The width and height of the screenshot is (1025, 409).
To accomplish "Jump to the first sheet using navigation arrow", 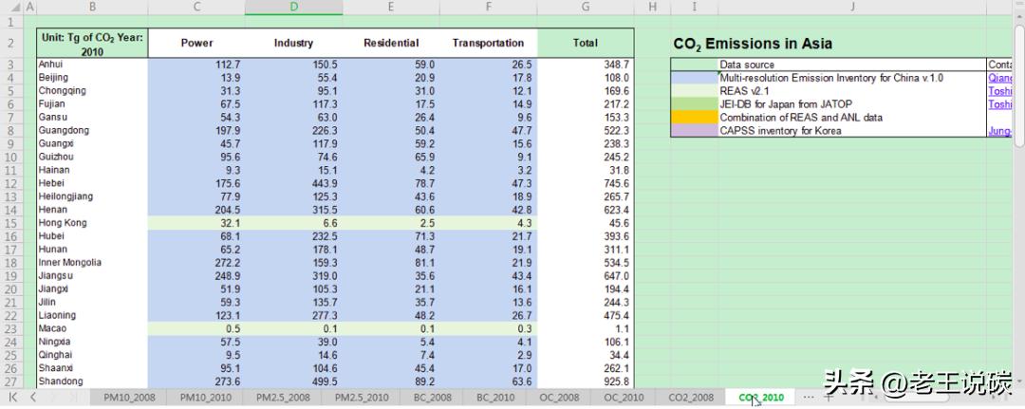I will 13,397.
